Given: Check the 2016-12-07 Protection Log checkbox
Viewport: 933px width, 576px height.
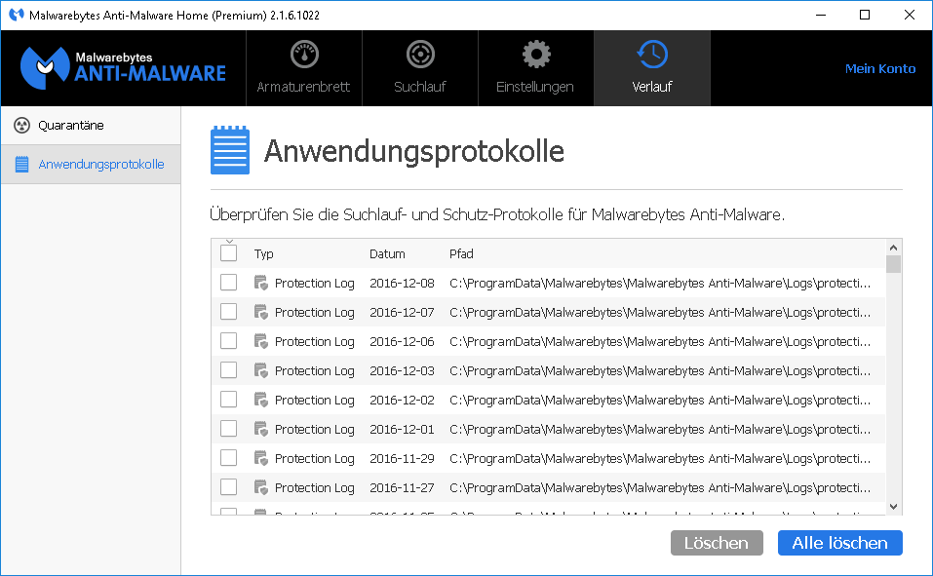Looking at the screenshot, I should click(228, 311).
